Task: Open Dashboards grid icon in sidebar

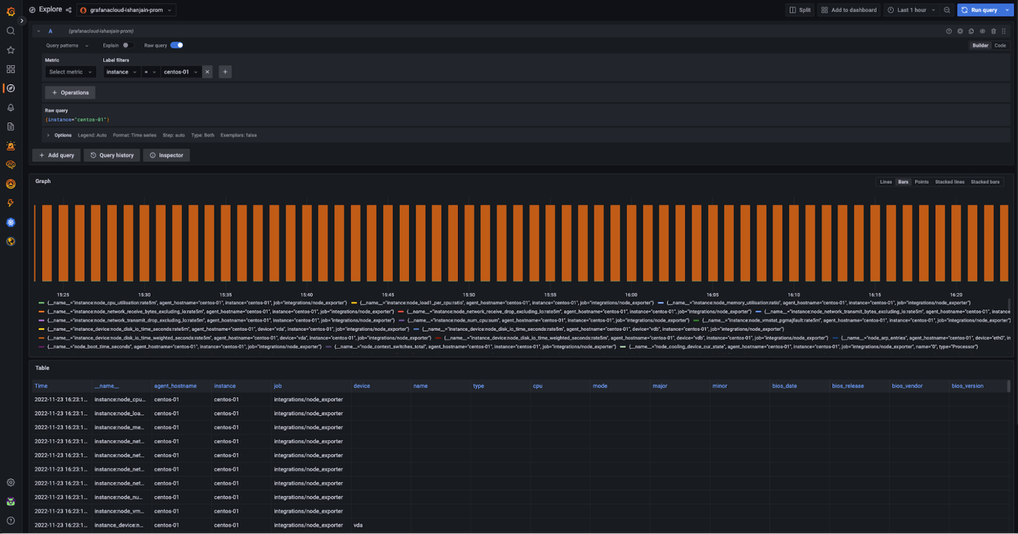Action: click(x=11, y=69)
